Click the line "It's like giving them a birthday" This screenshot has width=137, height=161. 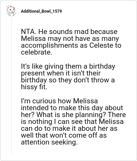[x=68, y=67]
